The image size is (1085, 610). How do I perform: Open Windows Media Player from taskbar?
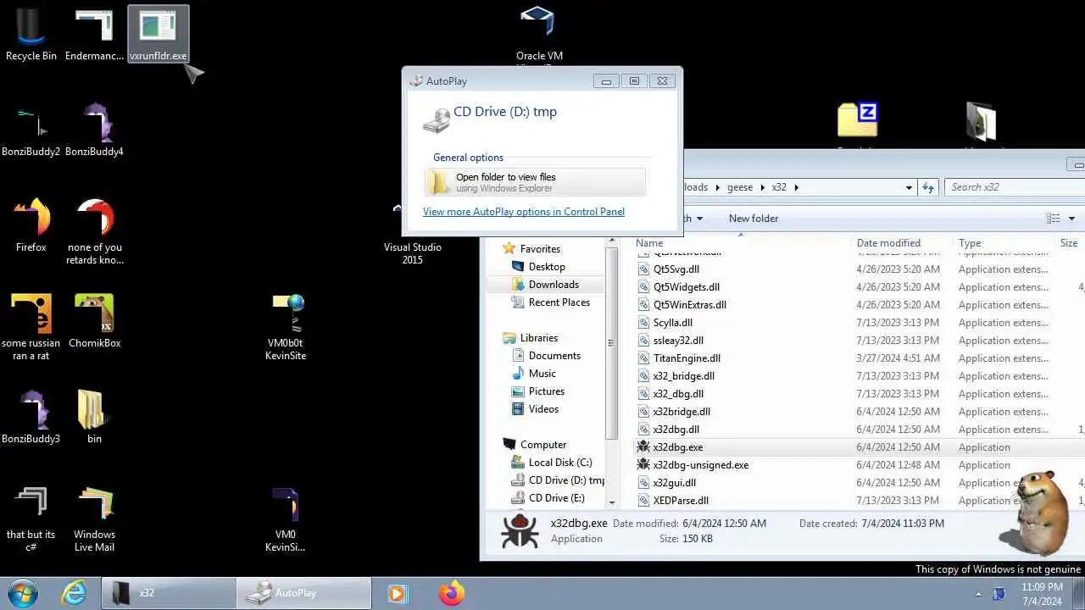(x=397, y=593)
